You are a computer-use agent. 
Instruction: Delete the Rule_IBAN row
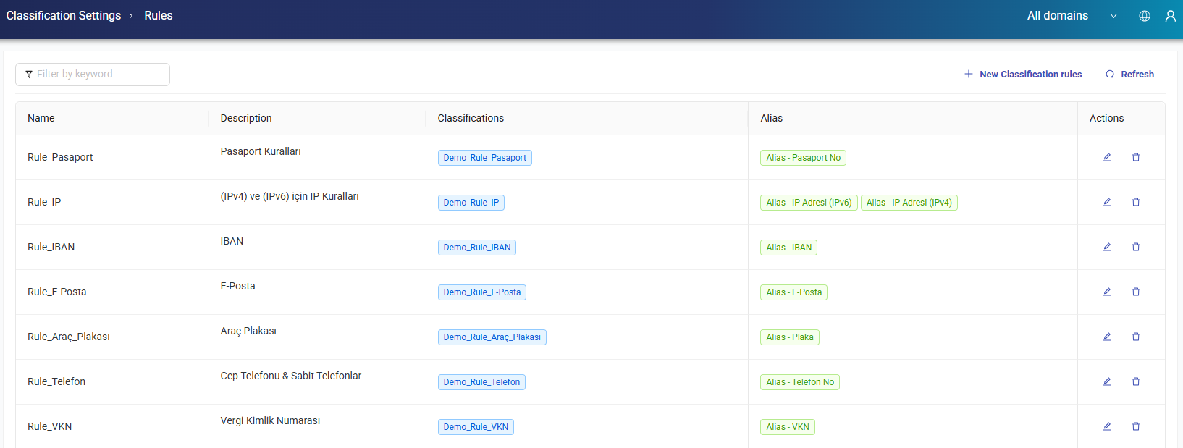[1135, 247]
